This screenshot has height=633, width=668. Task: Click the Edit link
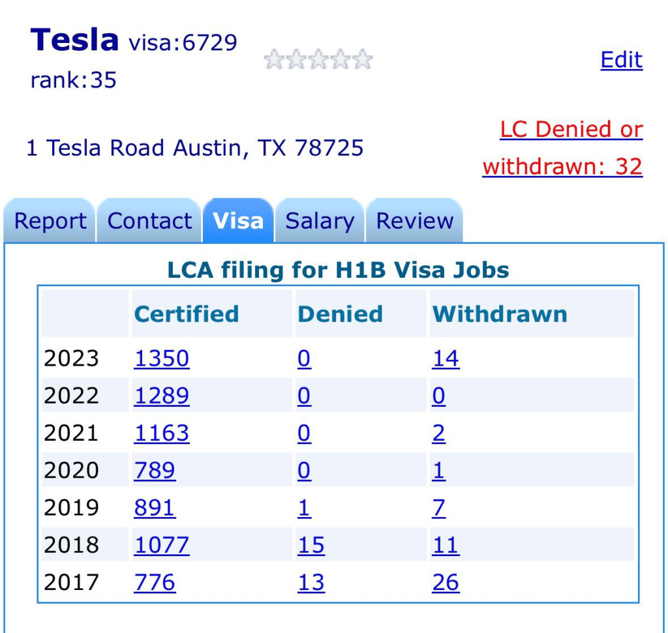click(x=621, y=60)
